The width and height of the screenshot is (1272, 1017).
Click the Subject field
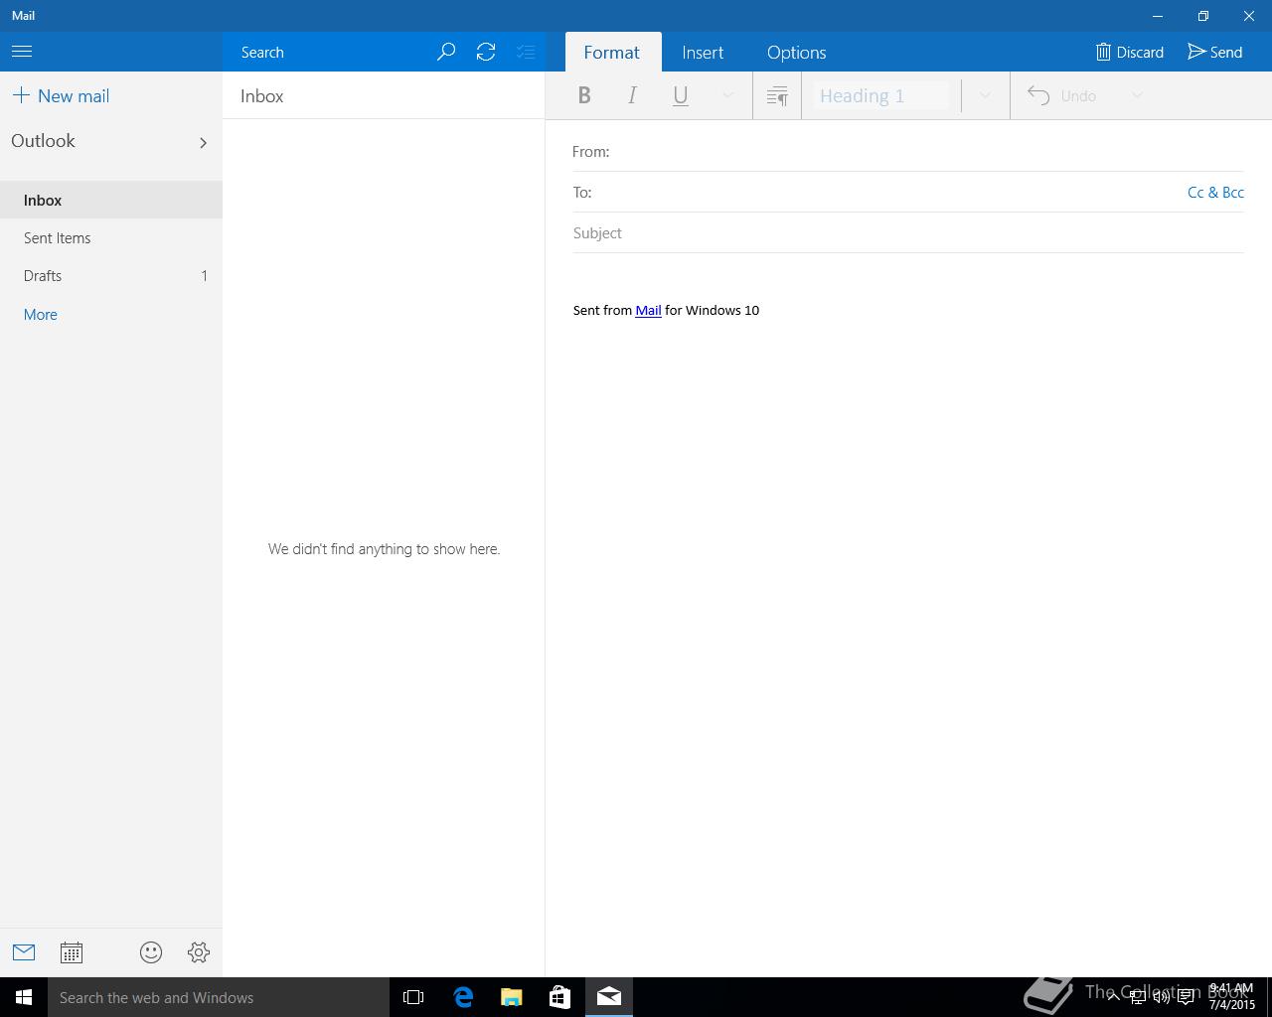tap(908, 232)
